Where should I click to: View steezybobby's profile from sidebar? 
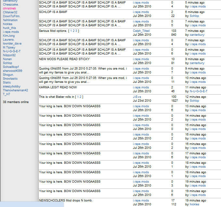[x=11, y=86]
